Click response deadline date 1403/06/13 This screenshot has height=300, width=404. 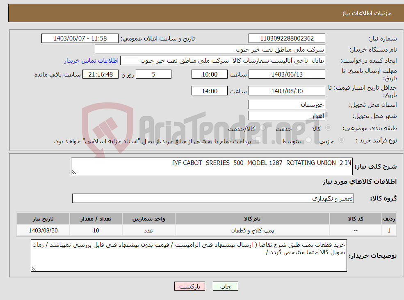point(287,74)
